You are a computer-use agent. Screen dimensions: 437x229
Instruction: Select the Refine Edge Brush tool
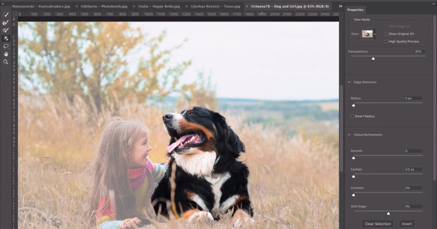[6, 22]
